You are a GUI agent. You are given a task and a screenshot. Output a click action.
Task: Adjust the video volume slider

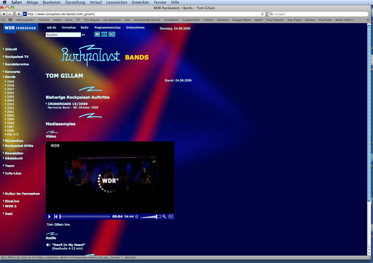click(150, 217)
